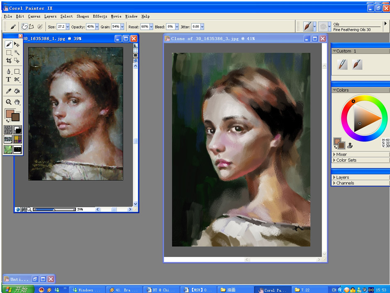Open the File menu
Viewport: 390px width, 293px height.
tap(8, 16)
